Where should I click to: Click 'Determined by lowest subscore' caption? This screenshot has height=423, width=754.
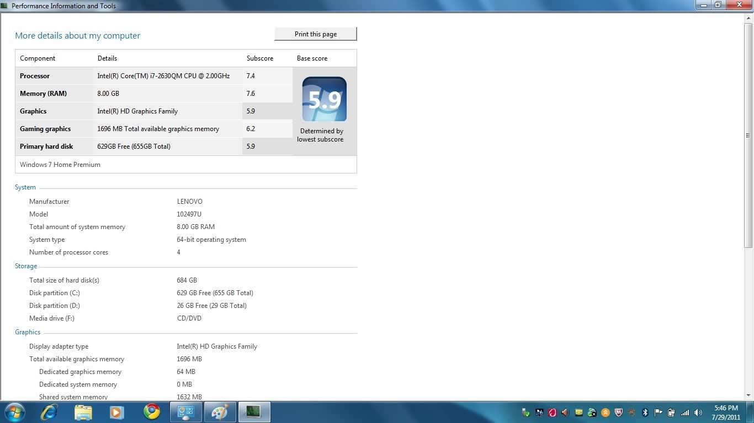(320, 135)
